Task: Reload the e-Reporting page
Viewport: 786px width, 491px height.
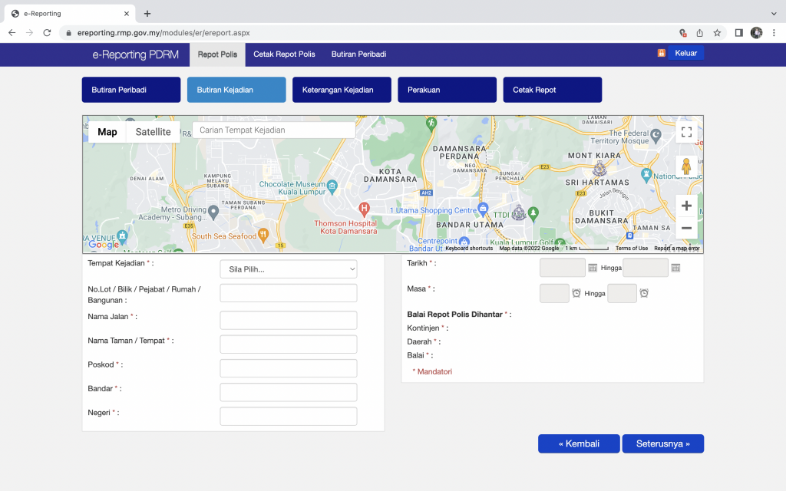Action: [47, 32]
